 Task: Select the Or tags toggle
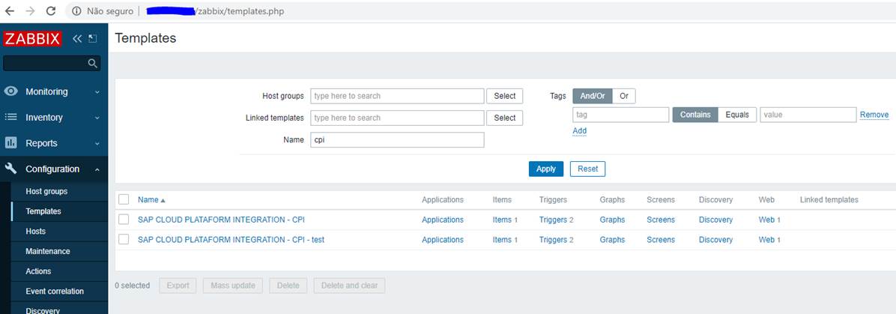pyautogui.click(x=624, y=96)
